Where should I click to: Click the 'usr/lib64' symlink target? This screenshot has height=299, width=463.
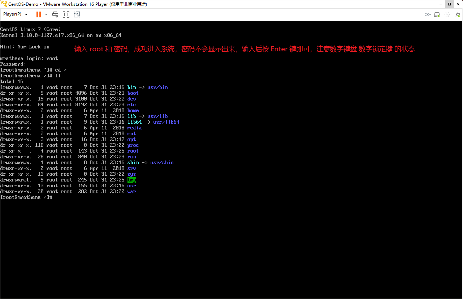(166, 122)
